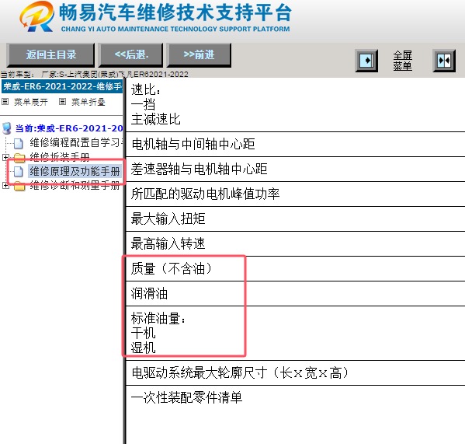
Task: Go back with the <<后退 button
Action: click(130, 55)
